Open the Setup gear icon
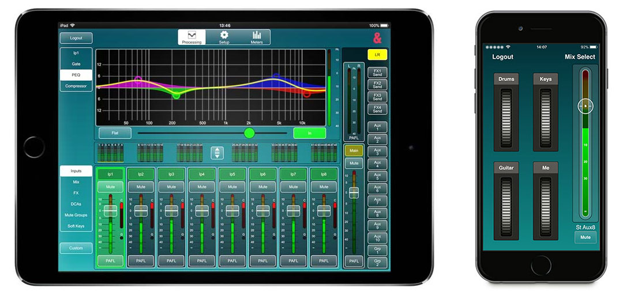Screen dimensions: 623x295 coord(224,36)
